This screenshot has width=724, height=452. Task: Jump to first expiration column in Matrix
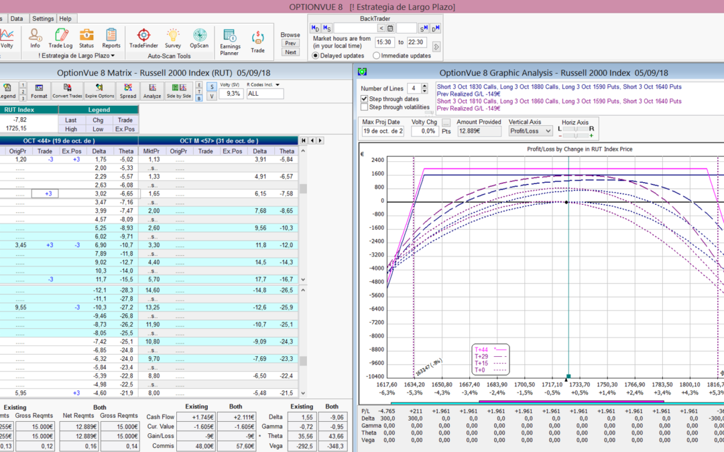click(304, 141)
